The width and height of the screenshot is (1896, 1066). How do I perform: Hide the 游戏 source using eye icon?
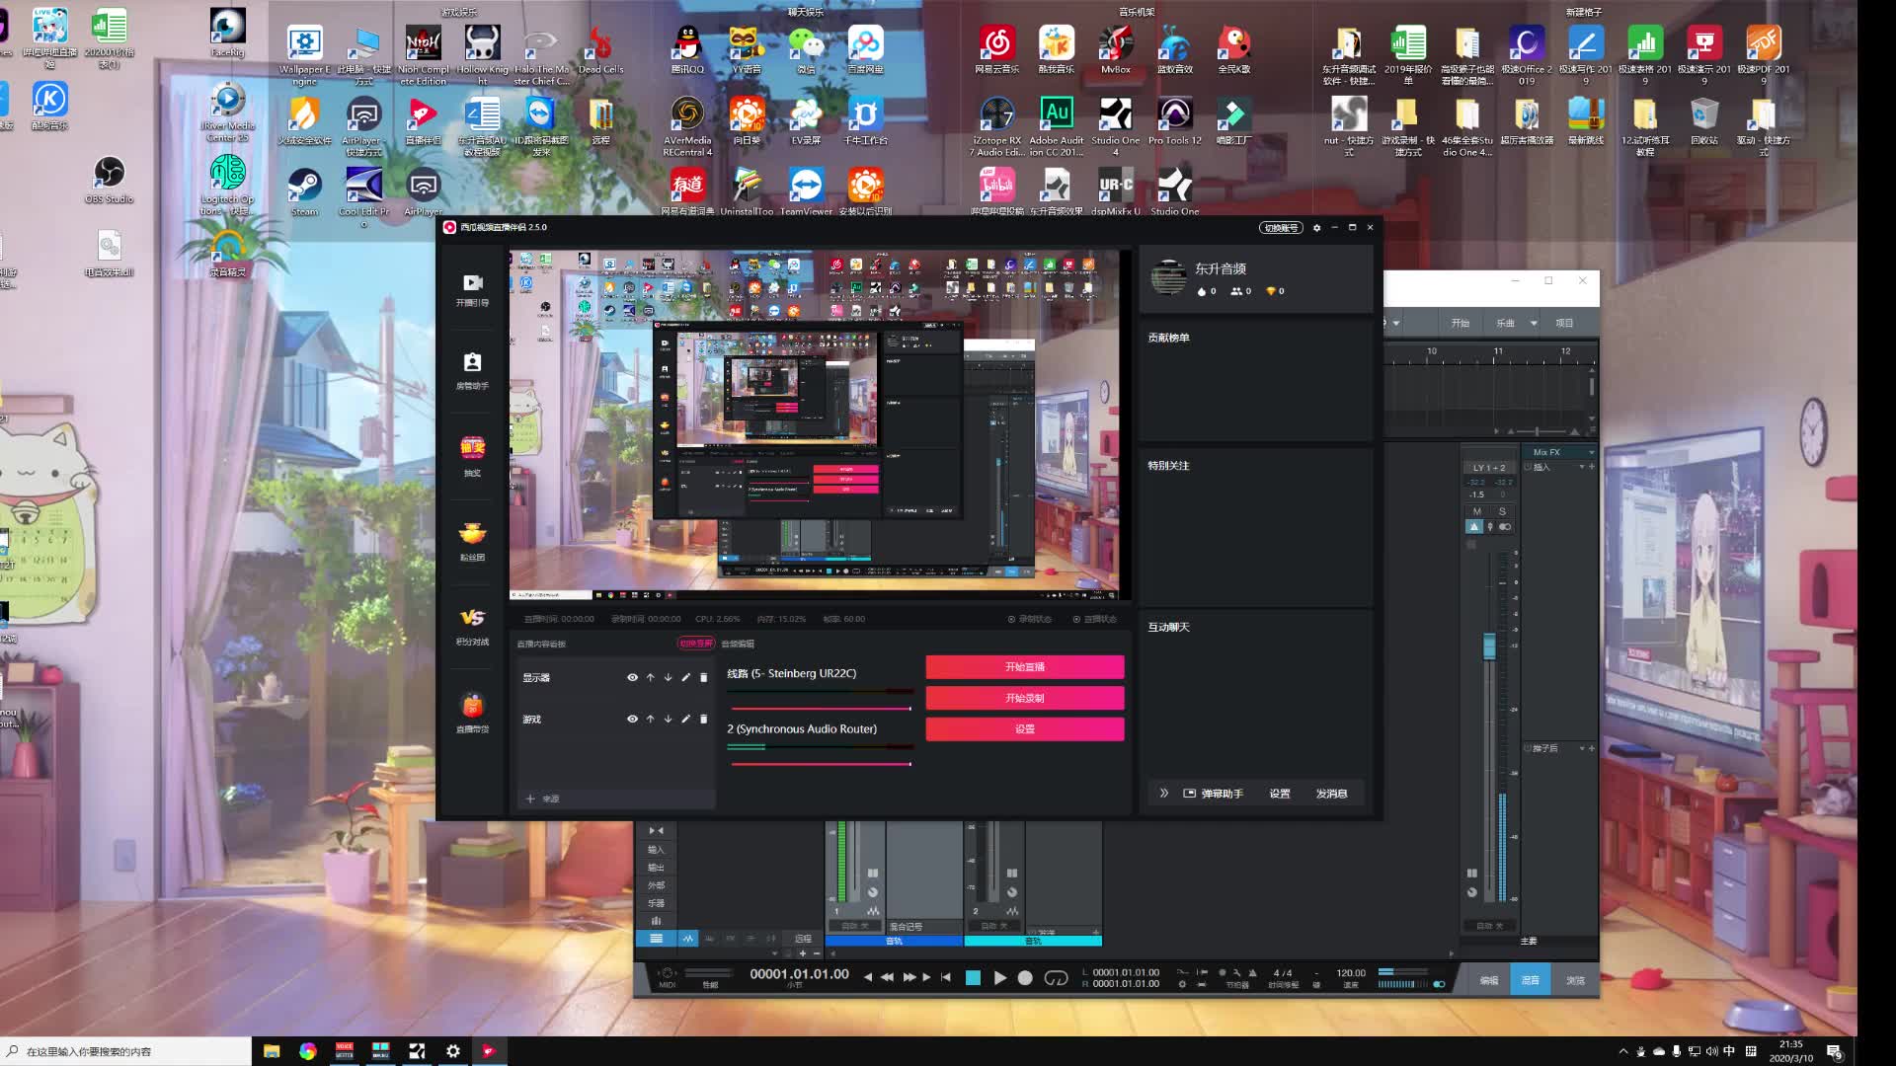(x=632, y=719)
